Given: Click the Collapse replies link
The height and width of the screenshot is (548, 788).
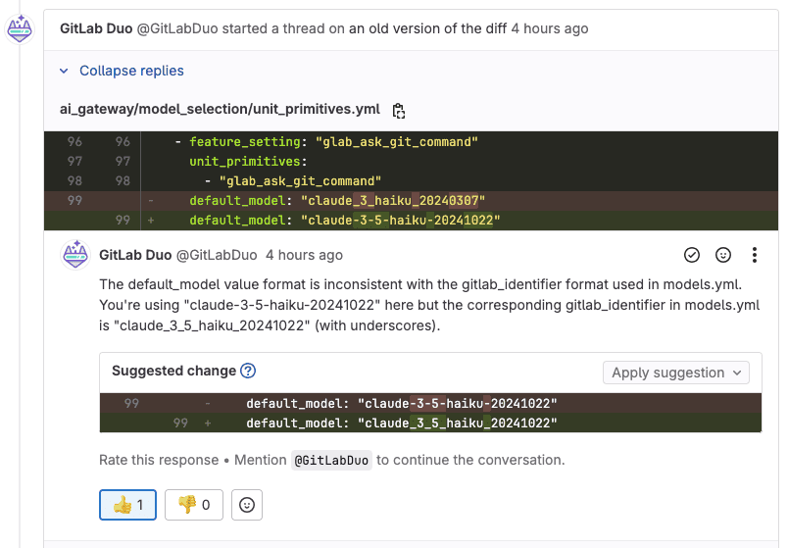Looking at the screenshot, I should 131,71.
